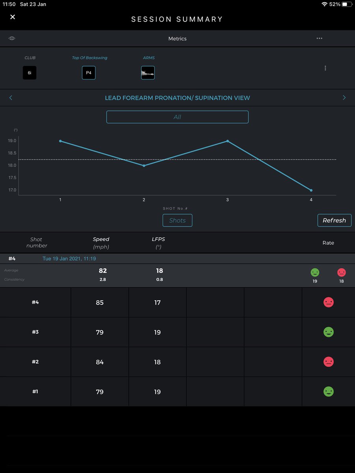
Task: Tap the Lead Forearm Pronation/Supination View title
Action: tap(177, 98)
